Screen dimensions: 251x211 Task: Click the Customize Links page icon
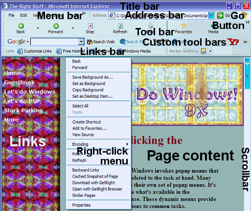coord(20,51)
